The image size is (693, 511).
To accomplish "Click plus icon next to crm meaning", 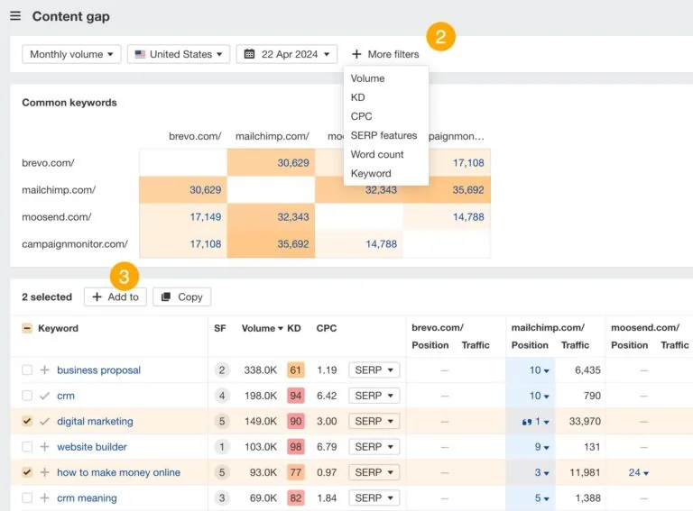I will pyautogui.click(x=44, y=497).
